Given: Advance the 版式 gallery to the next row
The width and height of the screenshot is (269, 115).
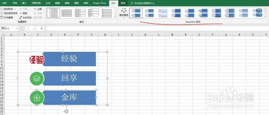Looking at the screenshot, I should click(x=115, y=13).
